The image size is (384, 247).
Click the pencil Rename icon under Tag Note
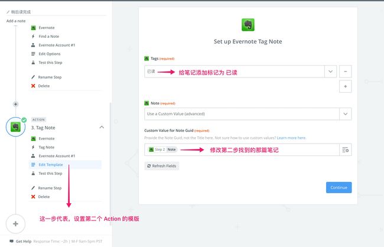33,188
